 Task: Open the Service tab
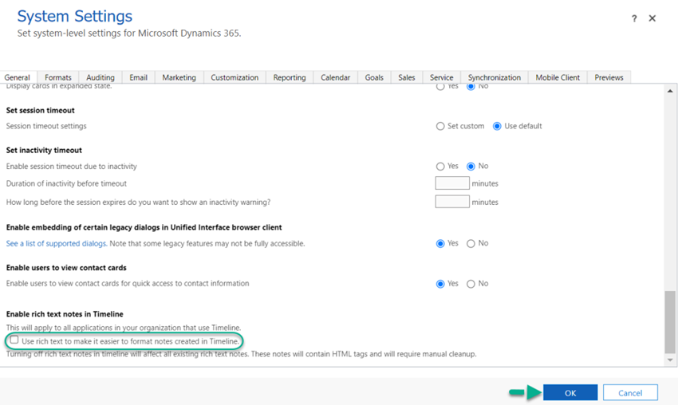[441, 77]
